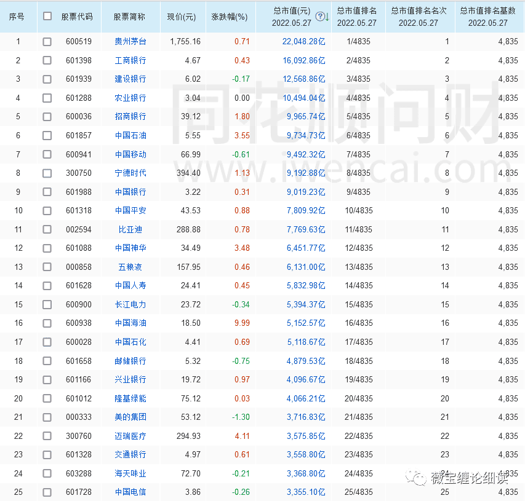Select the checkbox for 601012 隆基绿能
The height and width of the screenshot is (501, 525).
coord(47,399)
